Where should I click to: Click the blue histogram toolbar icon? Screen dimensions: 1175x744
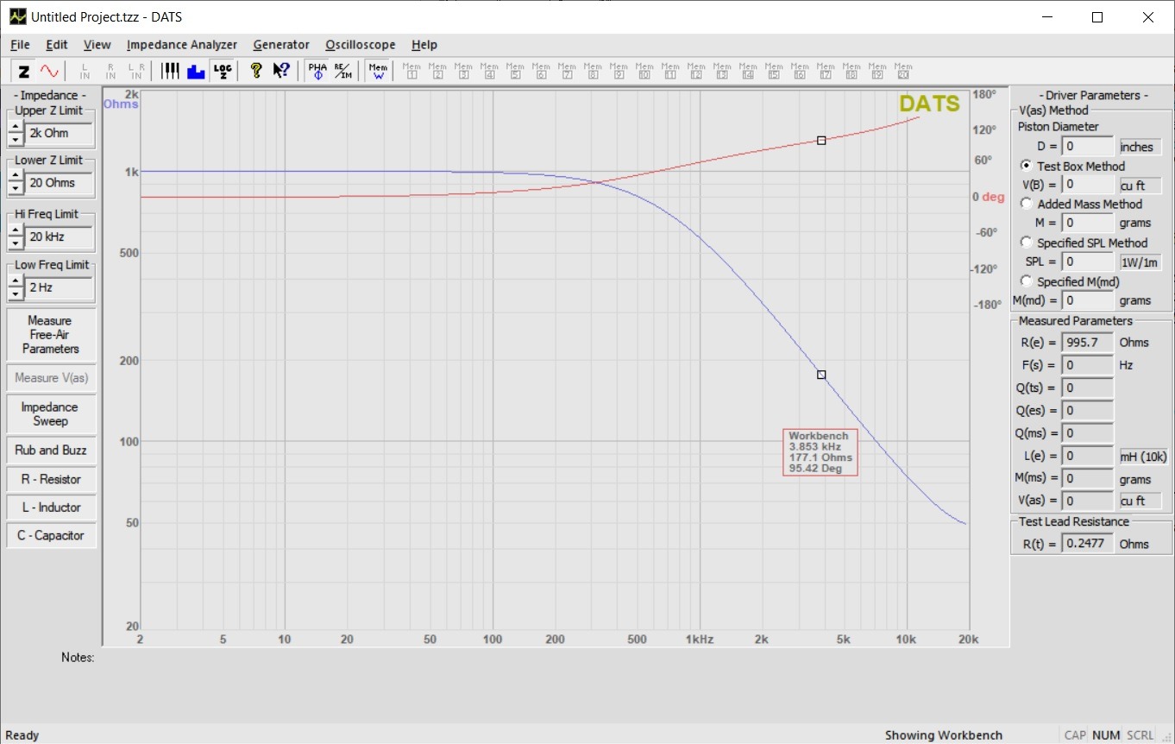tap(196, 71)
